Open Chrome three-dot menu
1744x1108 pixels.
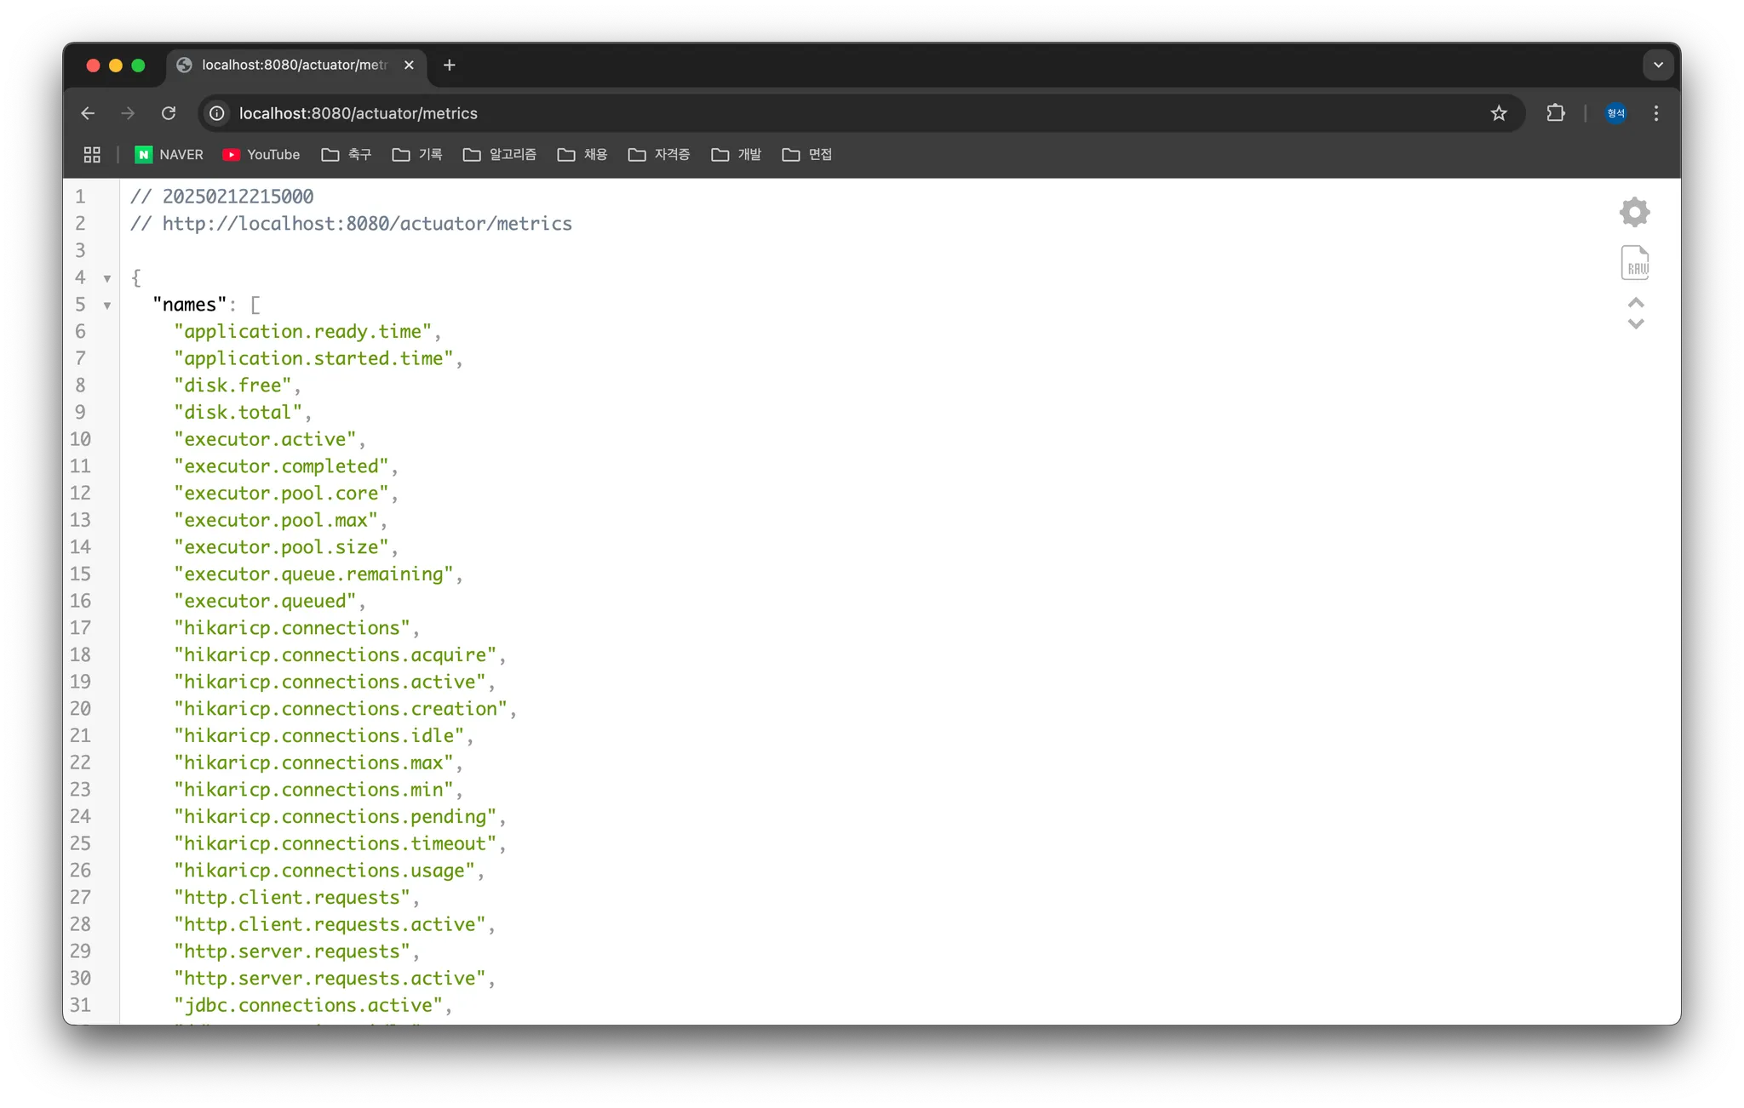1655,113
